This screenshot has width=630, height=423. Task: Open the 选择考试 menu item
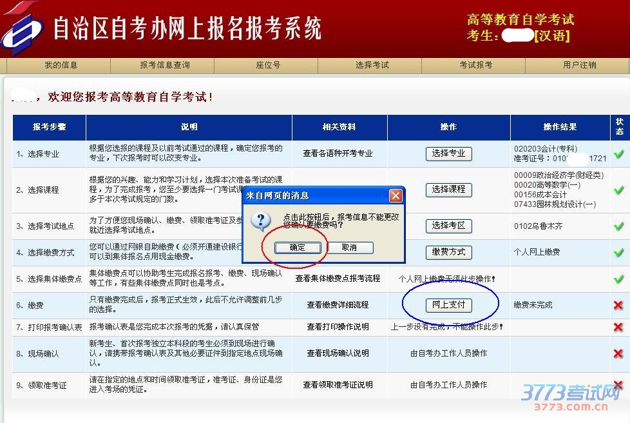point(372,65)
